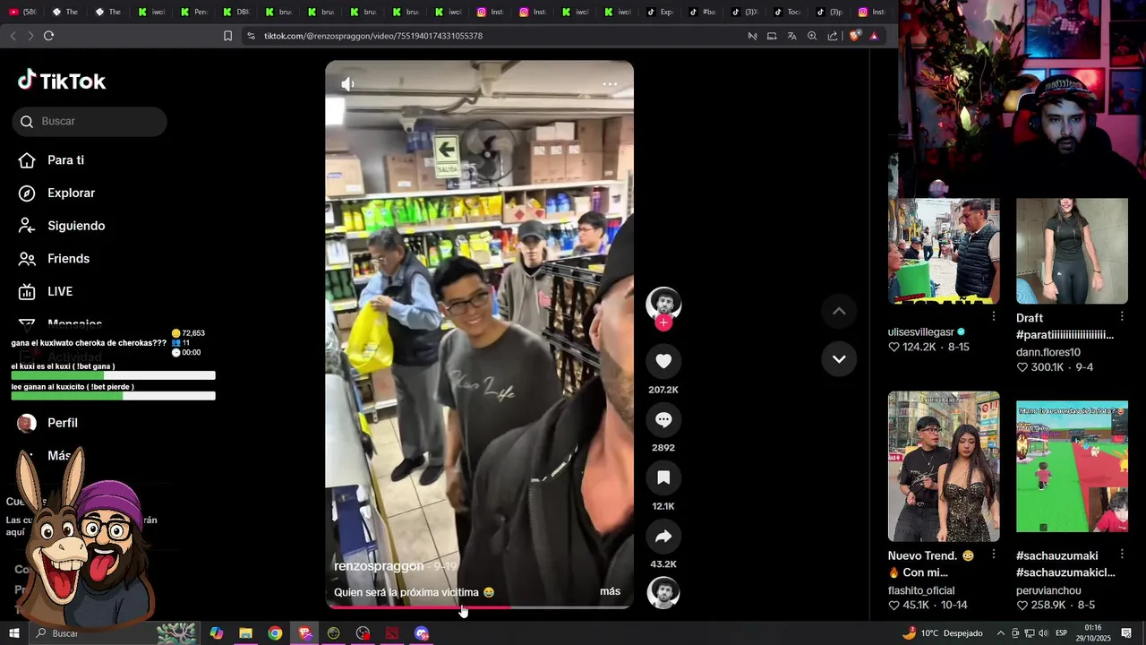The width and height of the screenshot is (1146, 645).
Task: Expand caption with 'más' link
Action: (610, 591)
